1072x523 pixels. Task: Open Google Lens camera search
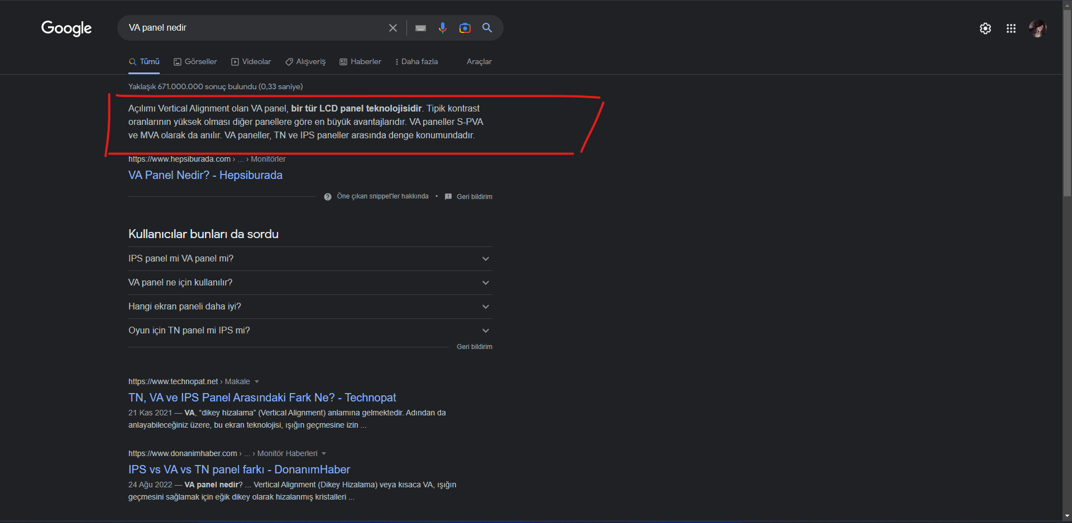coord(465,28)
